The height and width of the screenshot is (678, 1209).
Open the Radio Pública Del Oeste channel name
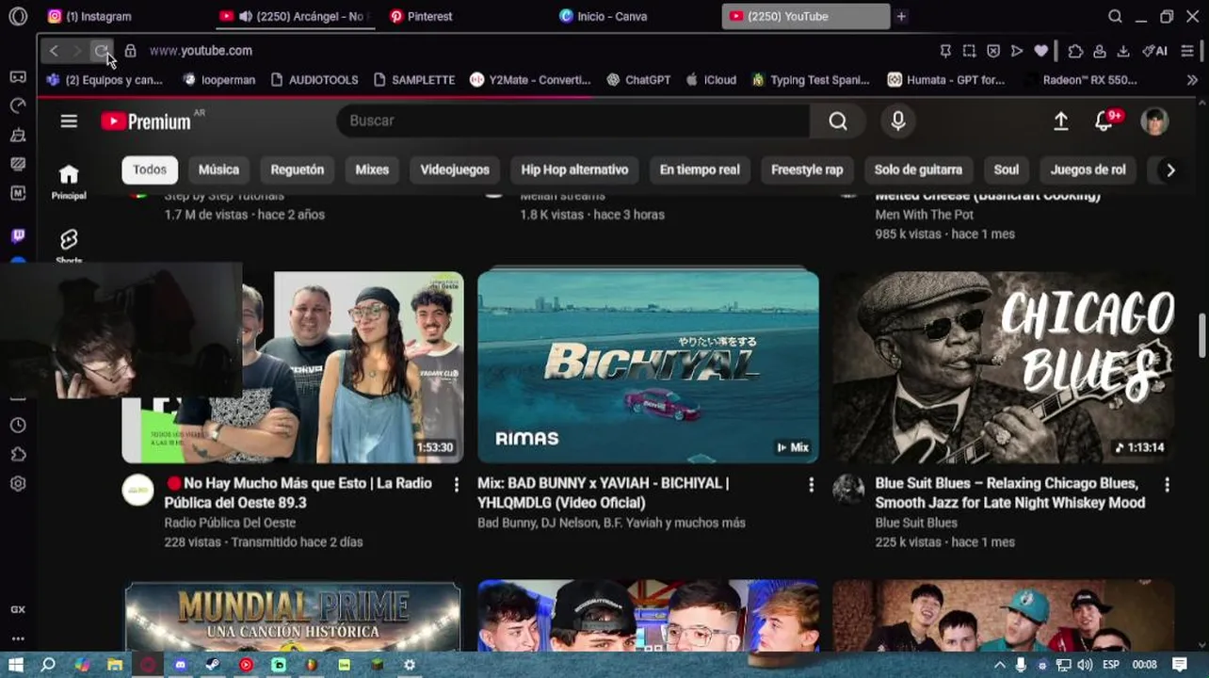tap(230, 523)
